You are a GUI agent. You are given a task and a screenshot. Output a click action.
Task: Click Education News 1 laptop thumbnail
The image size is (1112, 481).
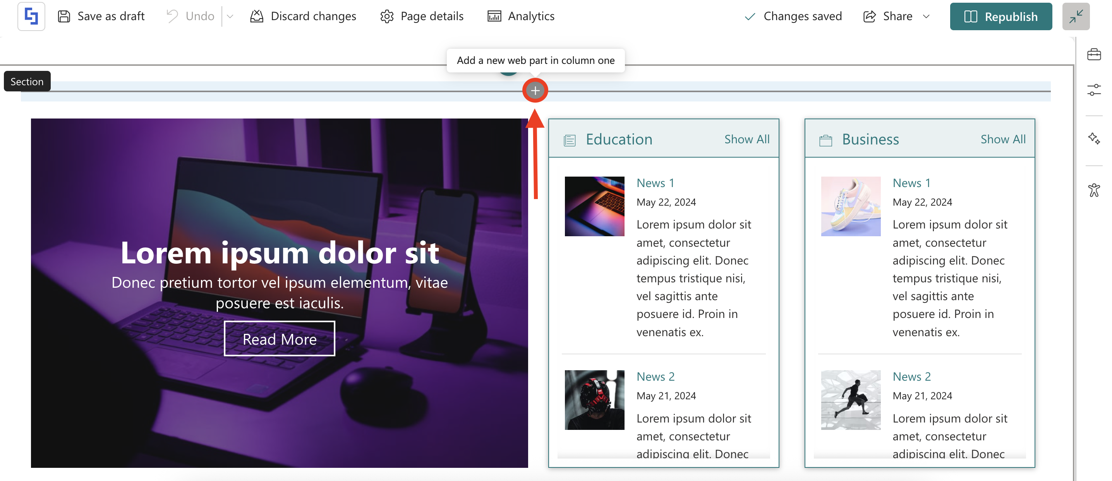[x=594, y=206]
